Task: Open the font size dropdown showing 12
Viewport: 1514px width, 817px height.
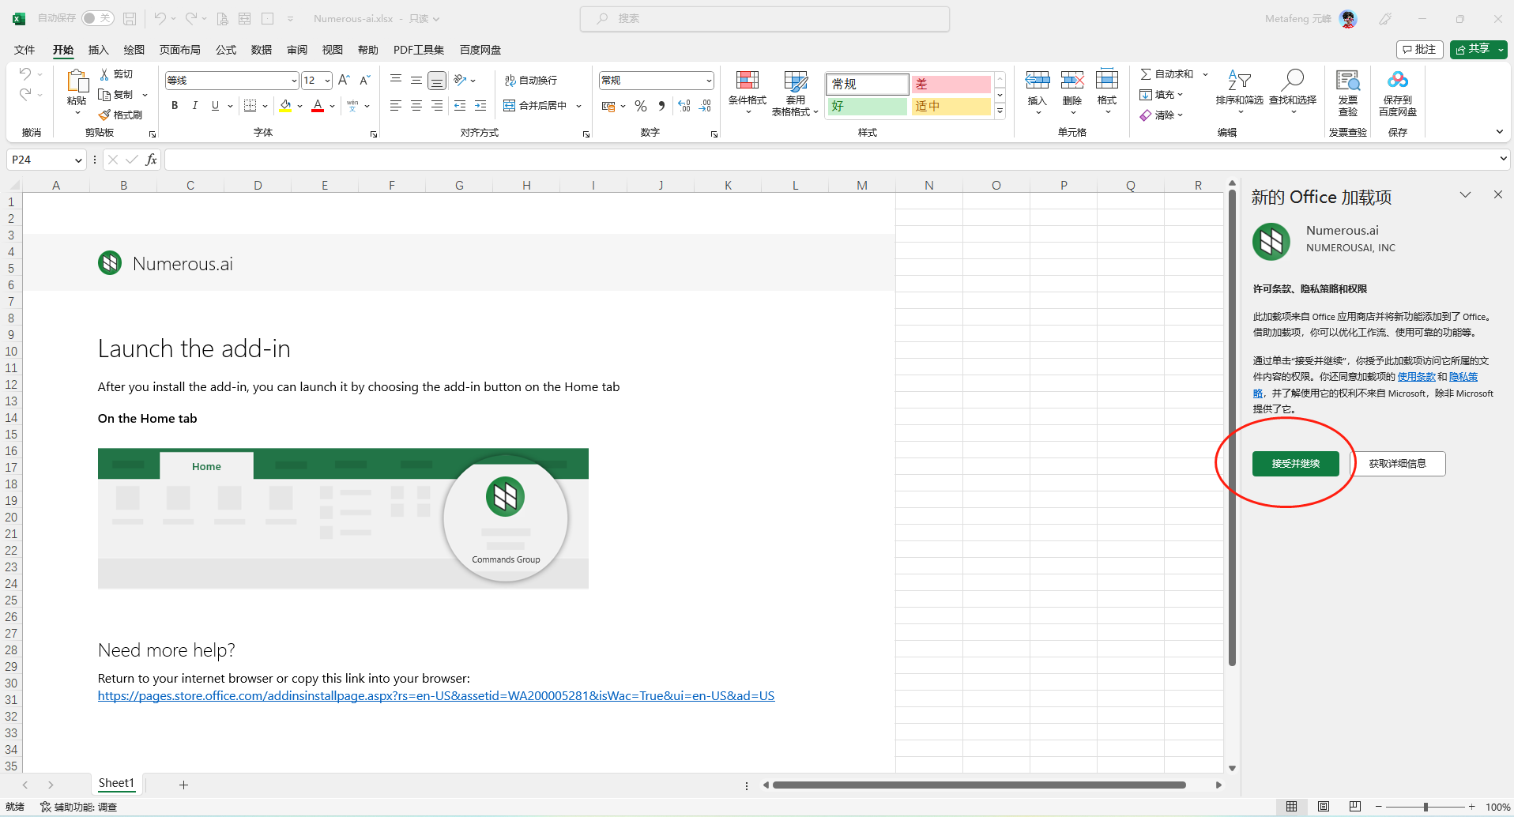Action: pos(327,81)
